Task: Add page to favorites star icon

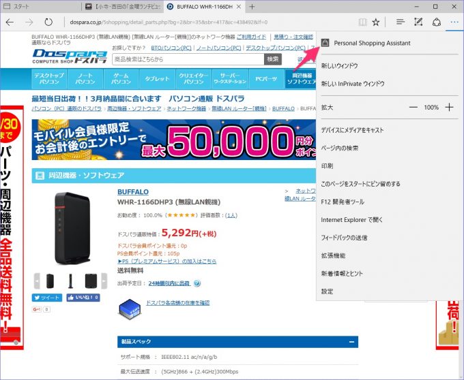Action: pyautogui.click(x=376, y=22)
